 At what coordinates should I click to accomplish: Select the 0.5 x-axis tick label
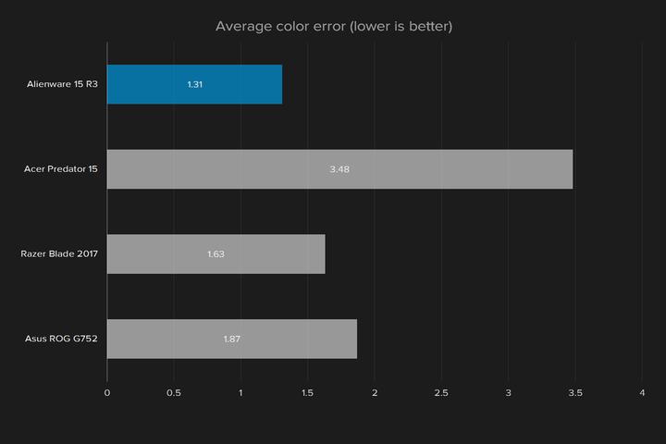[x=174, y=393]
